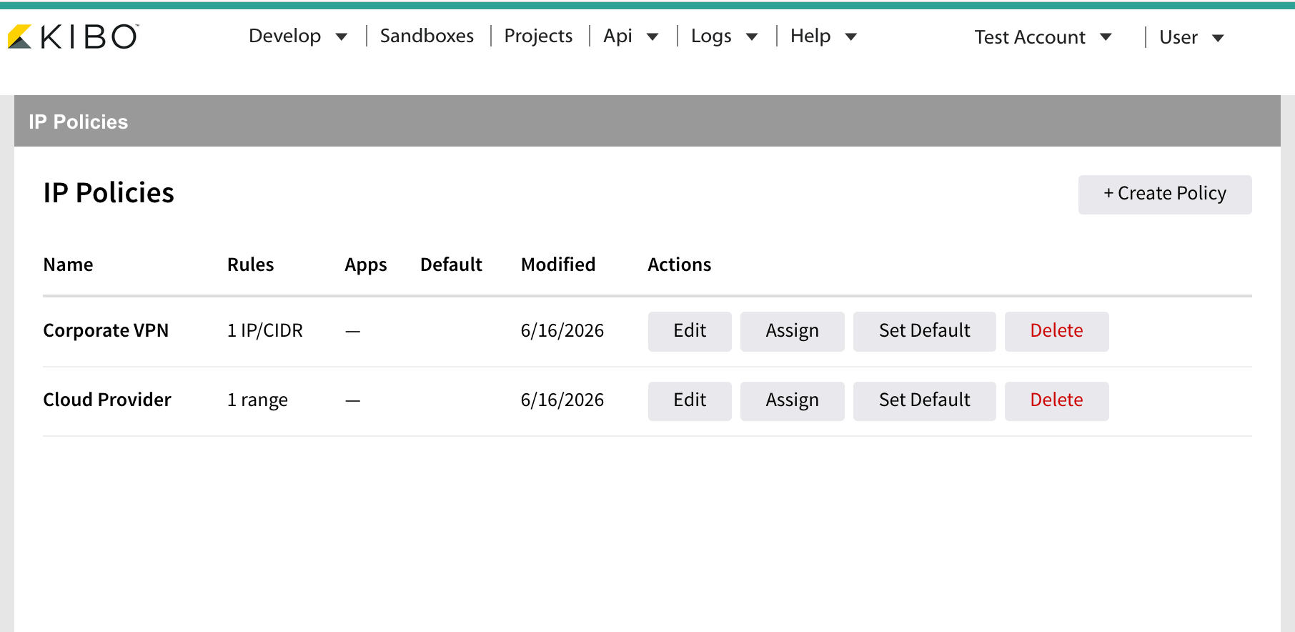This screenshot has width=1295, height=632.
Task: Assign the Cloud Provider policy
Action: (792, 400)
